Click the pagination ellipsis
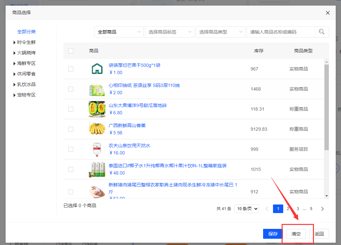The height and width of the screenshot is (245, 341). pyautogui.click(x=304, y=209)
